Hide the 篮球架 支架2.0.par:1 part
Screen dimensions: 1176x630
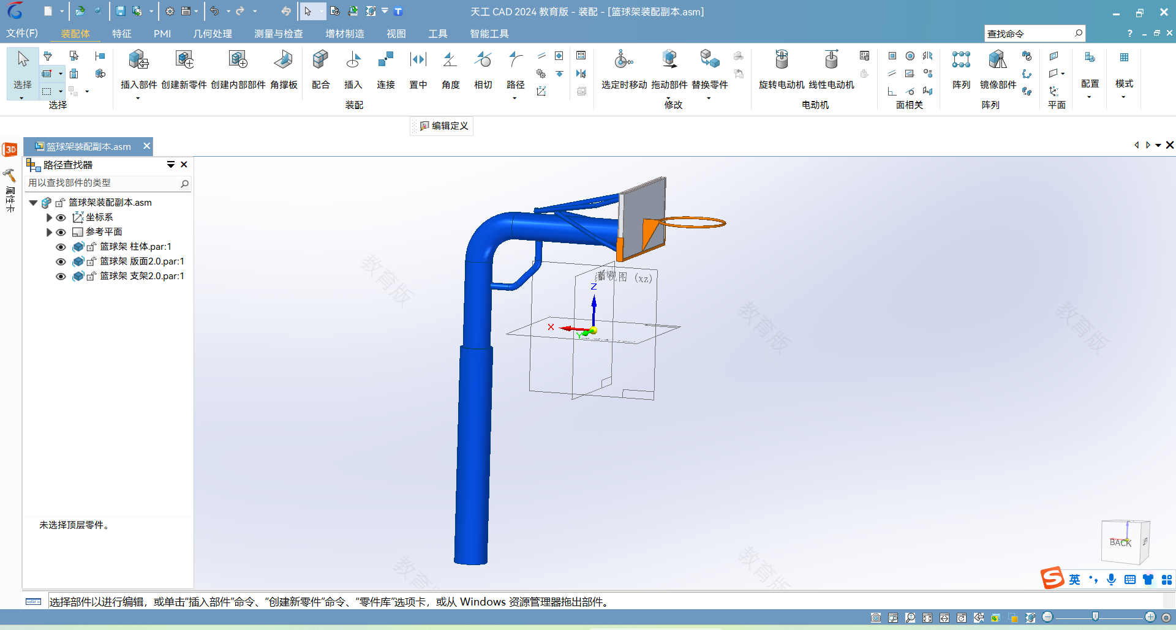tap(61, 276)
